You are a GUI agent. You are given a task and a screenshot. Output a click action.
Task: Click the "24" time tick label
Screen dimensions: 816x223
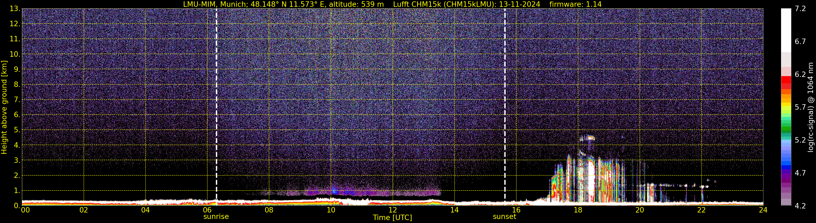763,210
